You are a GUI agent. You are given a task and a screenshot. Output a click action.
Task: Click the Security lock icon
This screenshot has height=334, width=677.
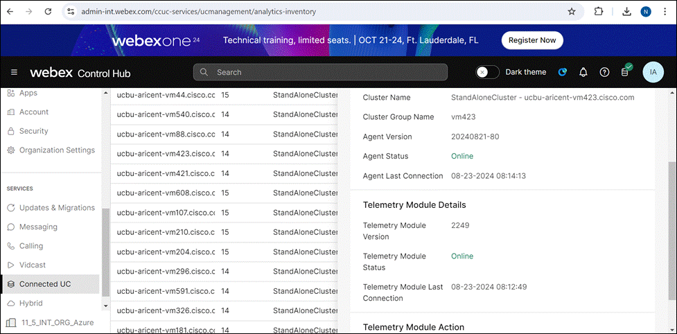click(11, 131)
